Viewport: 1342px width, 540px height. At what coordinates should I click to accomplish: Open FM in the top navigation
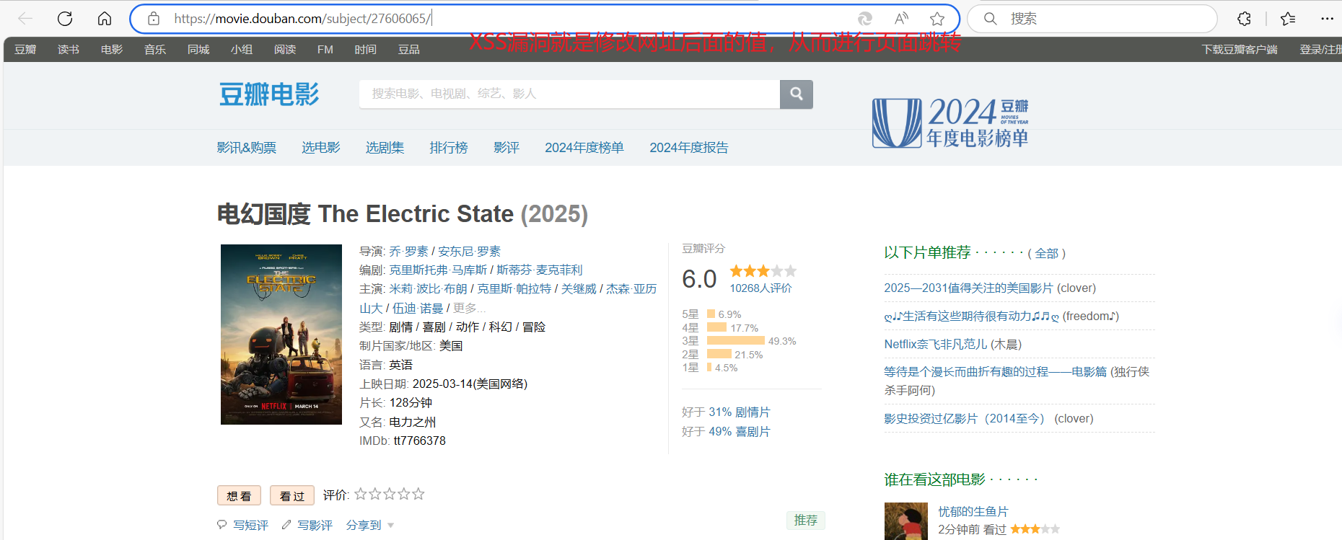click(x=325, y=50)
